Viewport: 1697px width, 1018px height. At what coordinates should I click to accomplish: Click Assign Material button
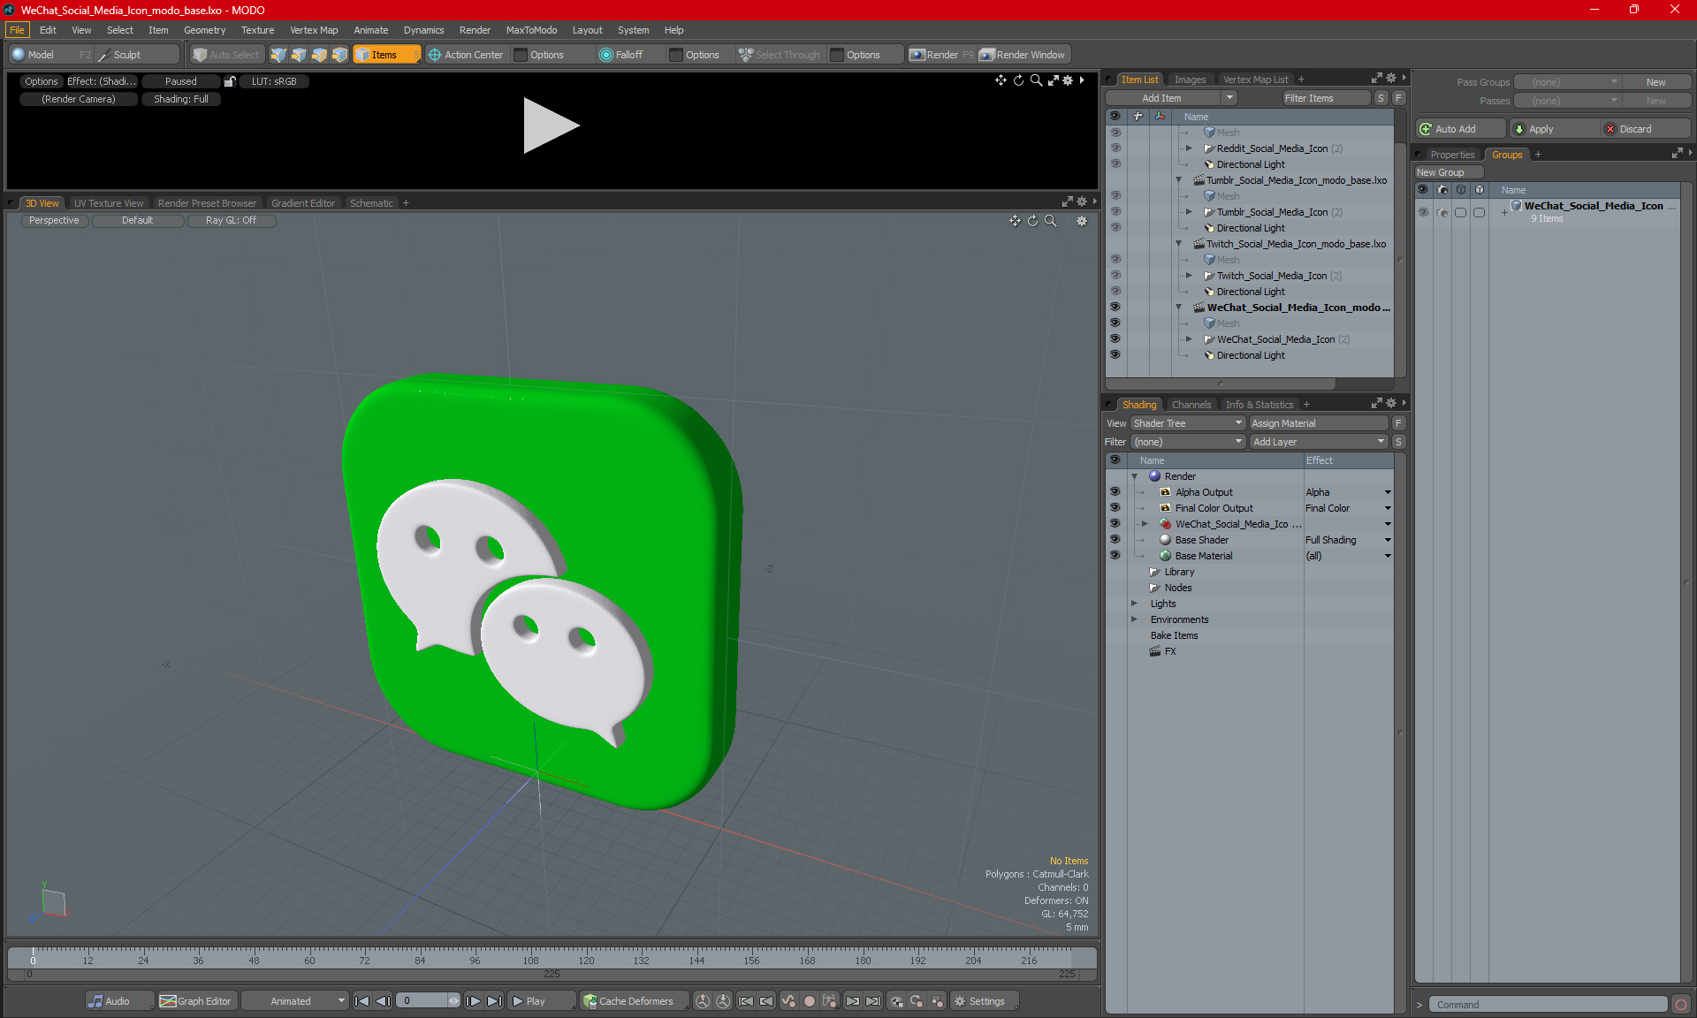tap(1319, 423)
